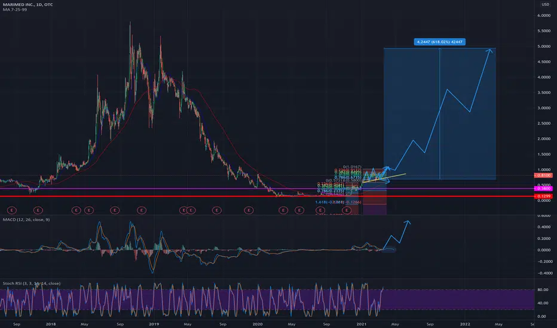Viewport: 557px width, 328px height.
Task: Click the 2.0000 price axis value
Action: pyautogui.click(x=544, y=138)
